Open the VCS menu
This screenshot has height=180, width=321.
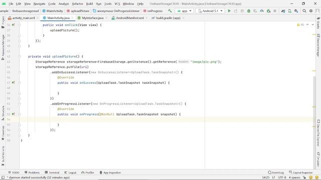click(117, 3)
